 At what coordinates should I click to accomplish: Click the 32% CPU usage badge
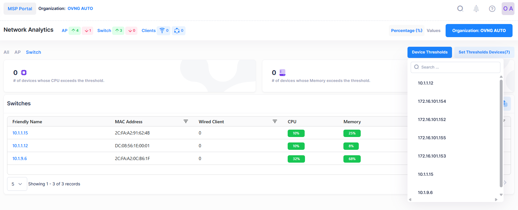pos(296,159)
